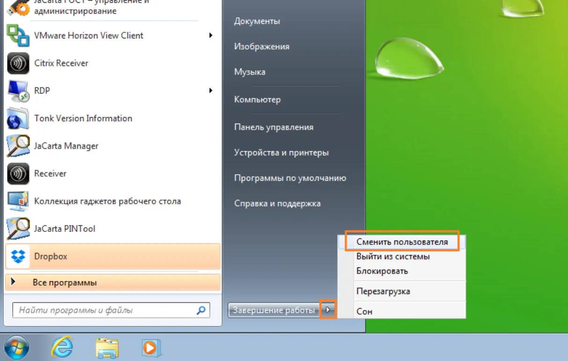The height and width of the screenshot is (361, 568).
Task: Click Коллекция гаджетов рабочего стола label
Action: (x=108, y=201)
